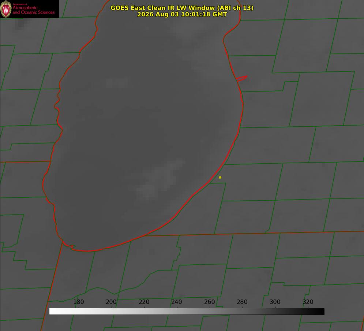Image resolution: width=364 pixels, height=331 pixels.
Task: Click the 320 label on the color scale
Action: [x=308, y=302]
